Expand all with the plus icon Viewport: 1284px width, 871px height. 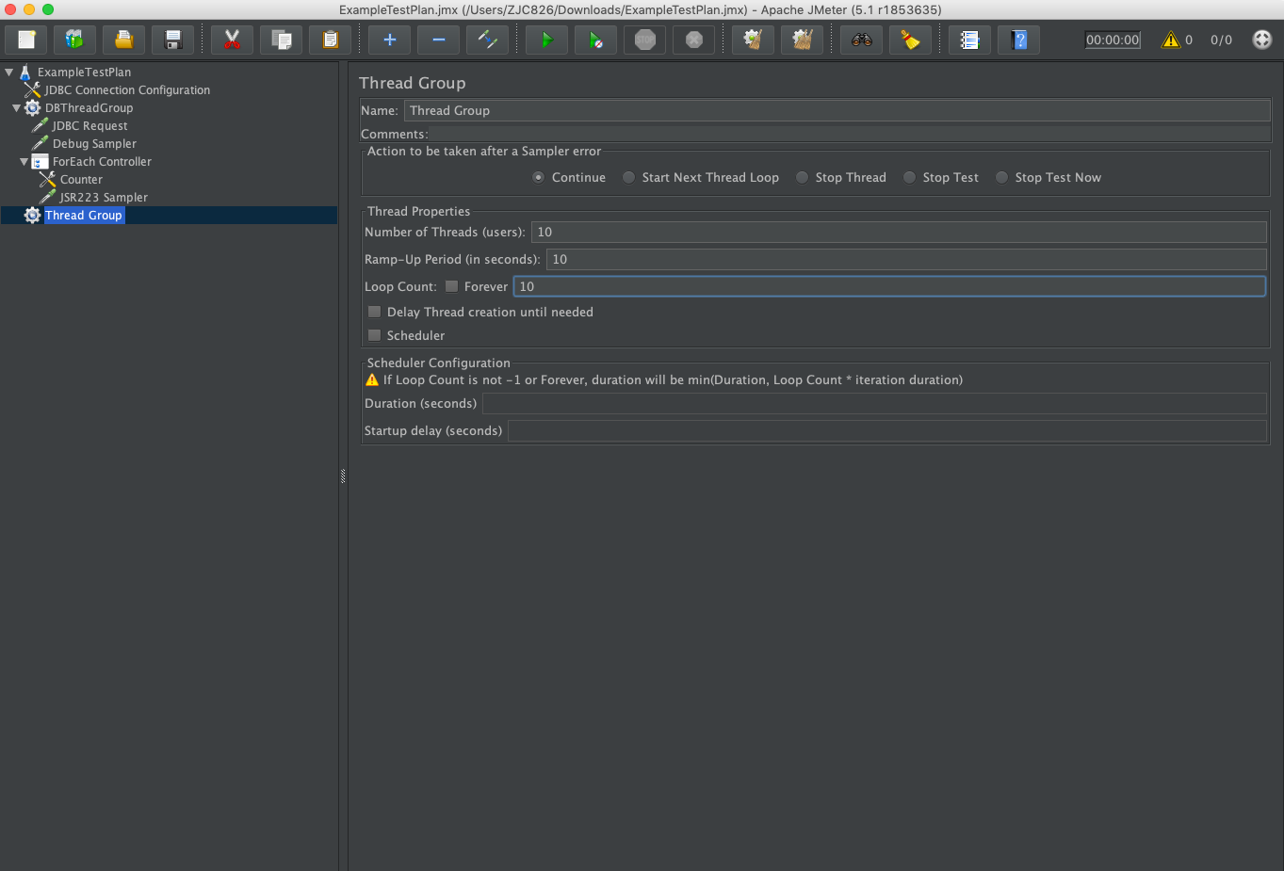click(389, 40)
